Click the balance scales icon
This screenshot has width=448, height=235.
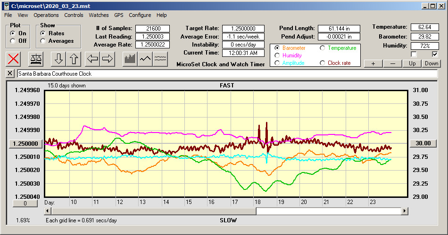pos(36,59)
